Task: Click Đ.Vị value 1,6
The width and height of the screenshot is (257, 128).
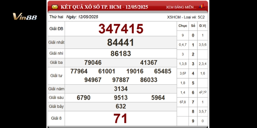Action: tap(202, 73)
